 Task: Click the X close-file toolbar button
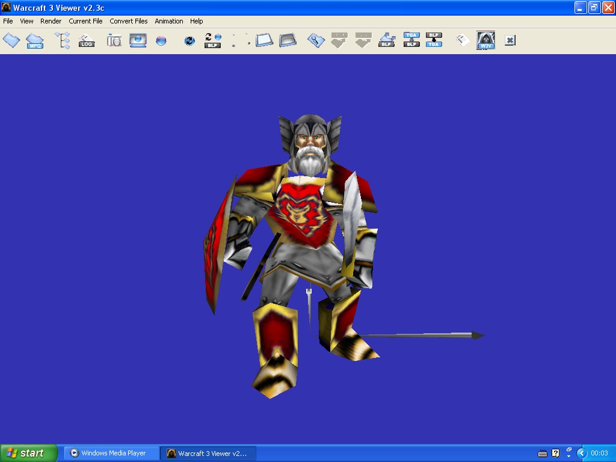(510, 40)
